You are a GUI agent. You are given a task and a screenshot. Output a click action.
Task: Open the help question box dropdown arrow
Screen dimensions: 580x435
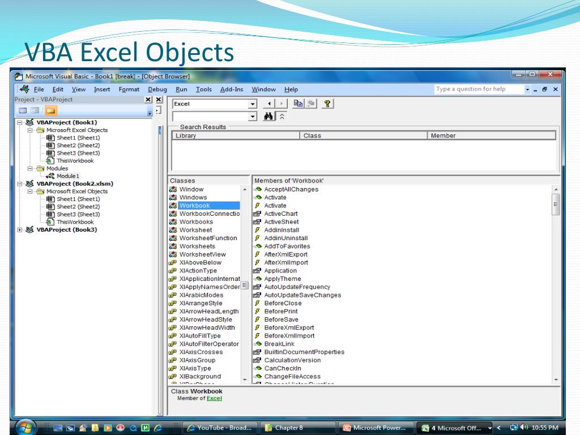(x=527, y=89)
